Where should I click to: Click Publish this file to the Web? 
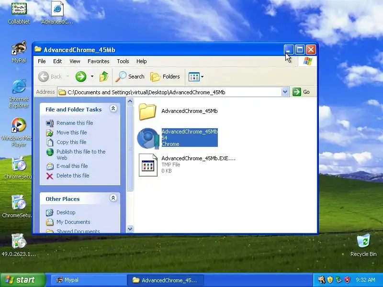click(x=81, y=155)
